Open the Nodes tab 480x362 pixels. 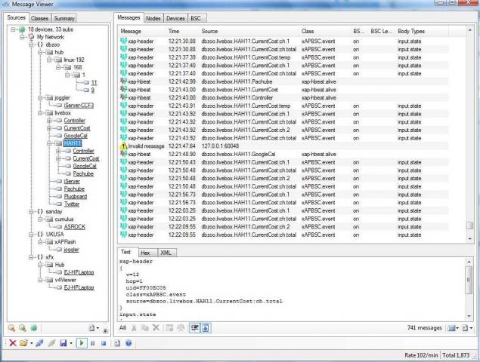click(x=153, y=18)
